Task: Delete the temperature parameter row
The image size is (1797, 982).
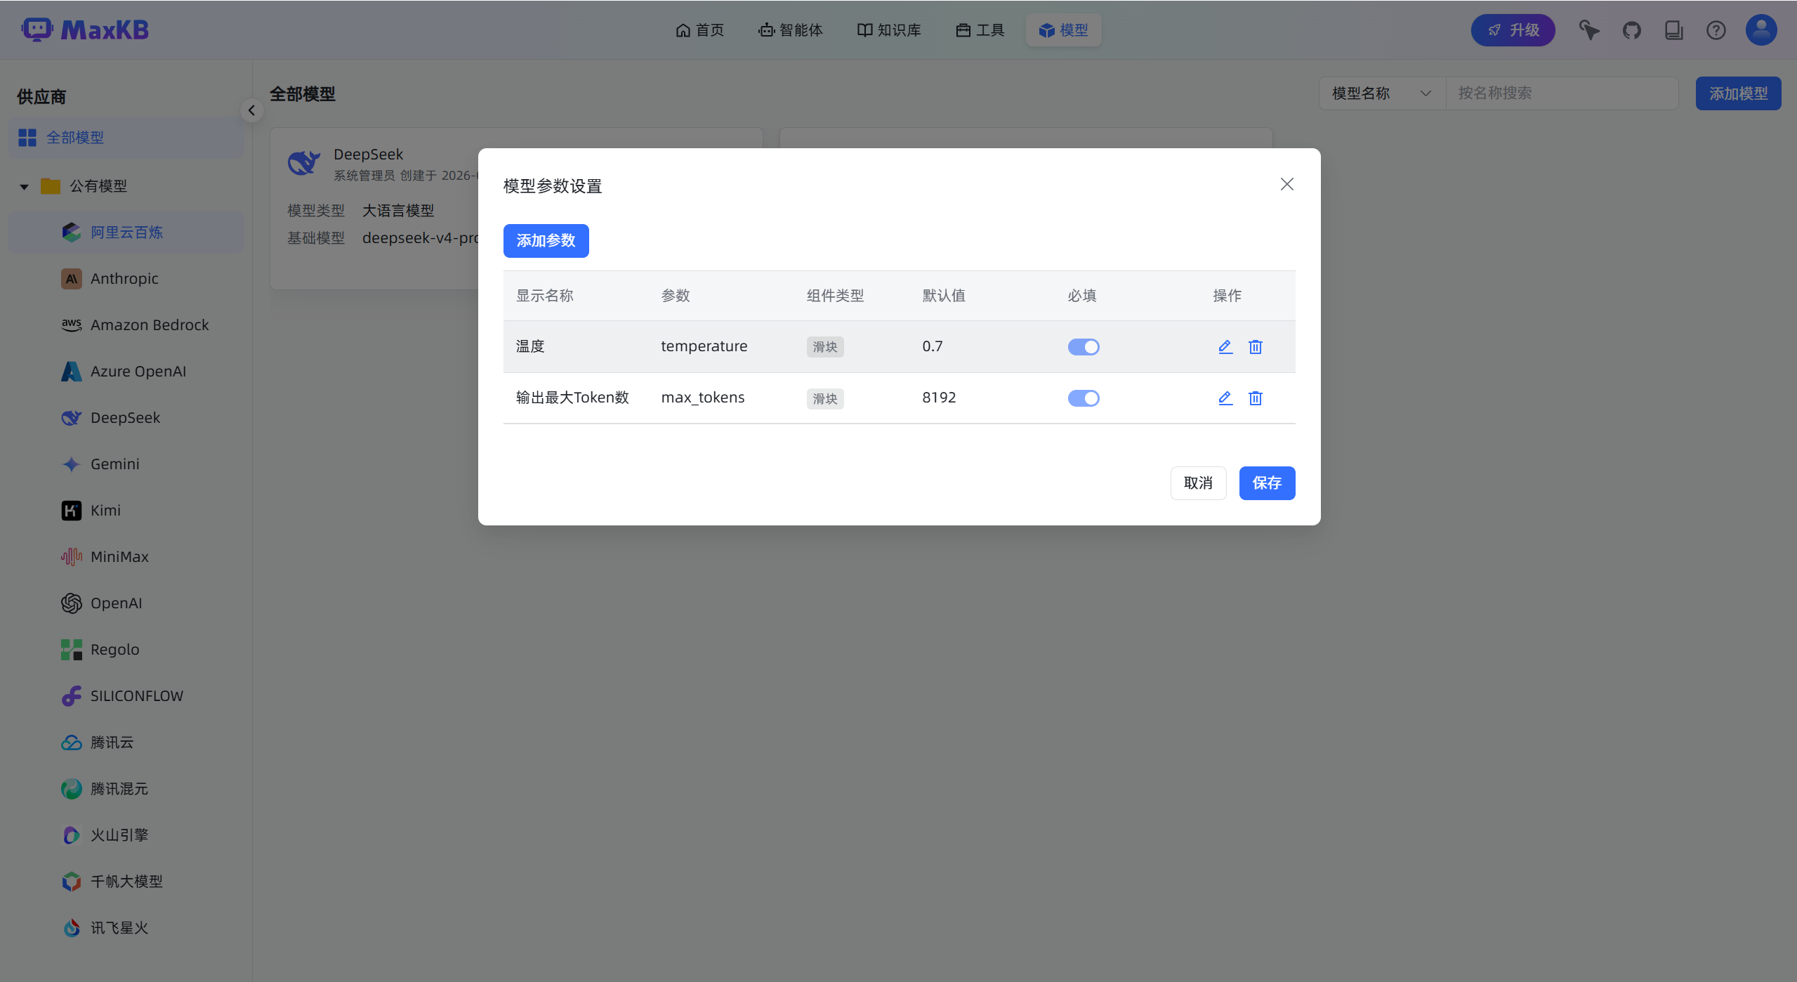Action: point(1256,346)
